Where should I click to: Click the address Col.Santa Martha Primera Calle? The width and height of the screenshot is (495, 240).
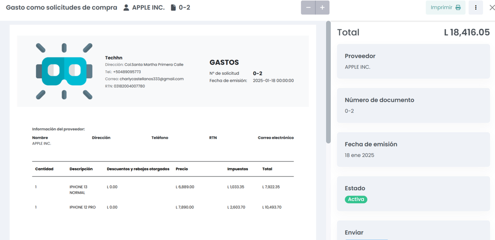click(154, 64)
